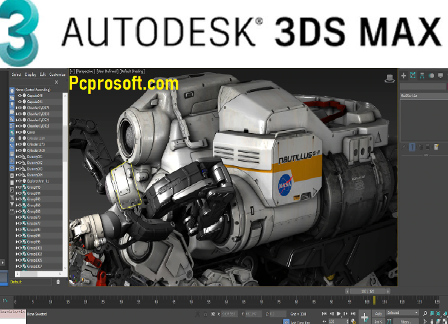Open Scene Explorer Display menu

click(x=31, y=74)
